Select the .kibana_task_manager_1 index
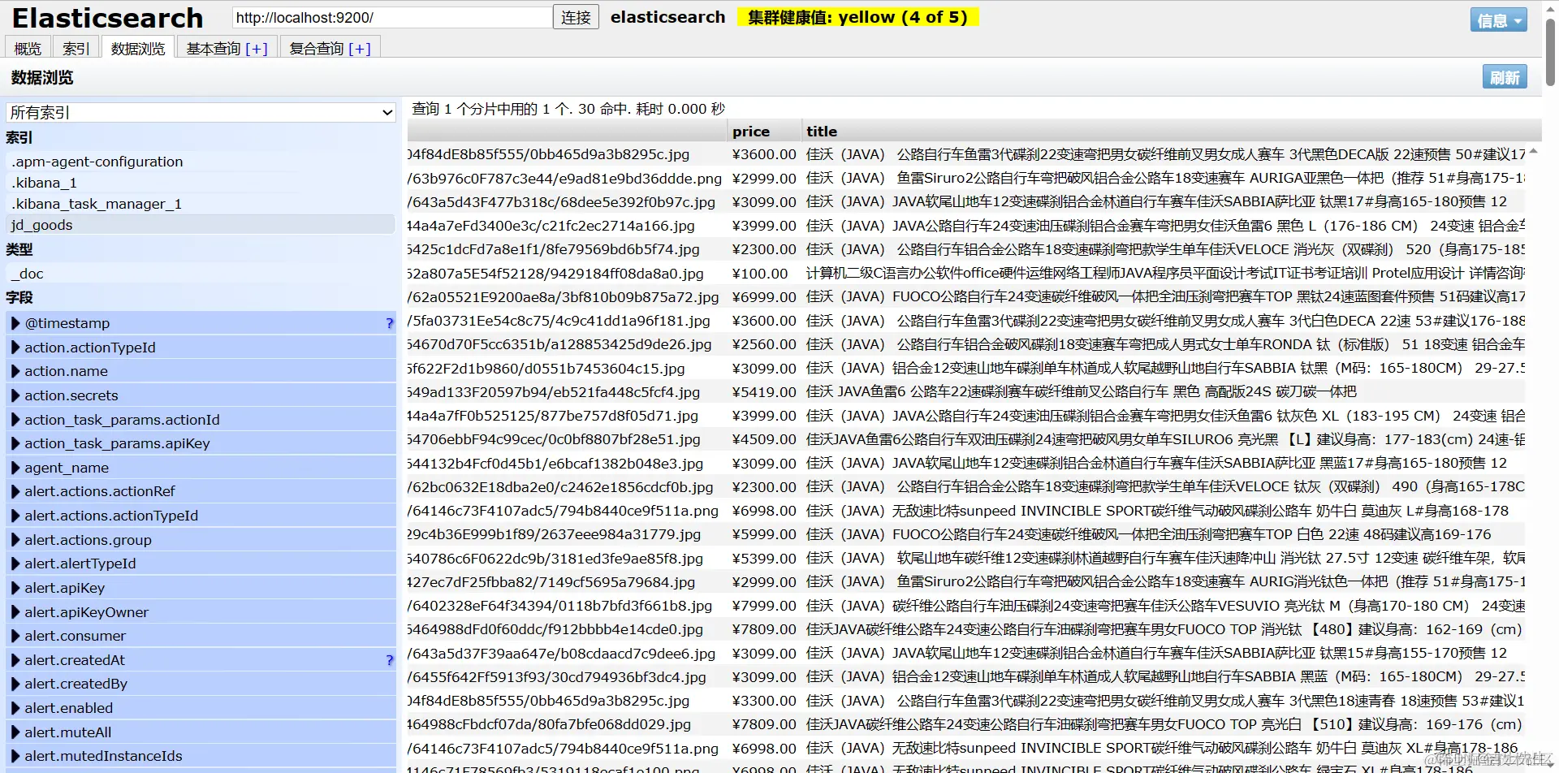This screenshot has width=1559, height=773. coord(201,204)
